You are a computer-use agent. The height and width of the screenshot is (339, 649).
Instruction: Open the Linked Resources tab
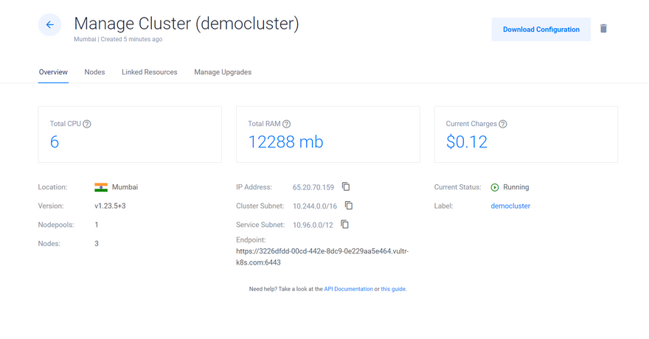(x=150, y=72)
